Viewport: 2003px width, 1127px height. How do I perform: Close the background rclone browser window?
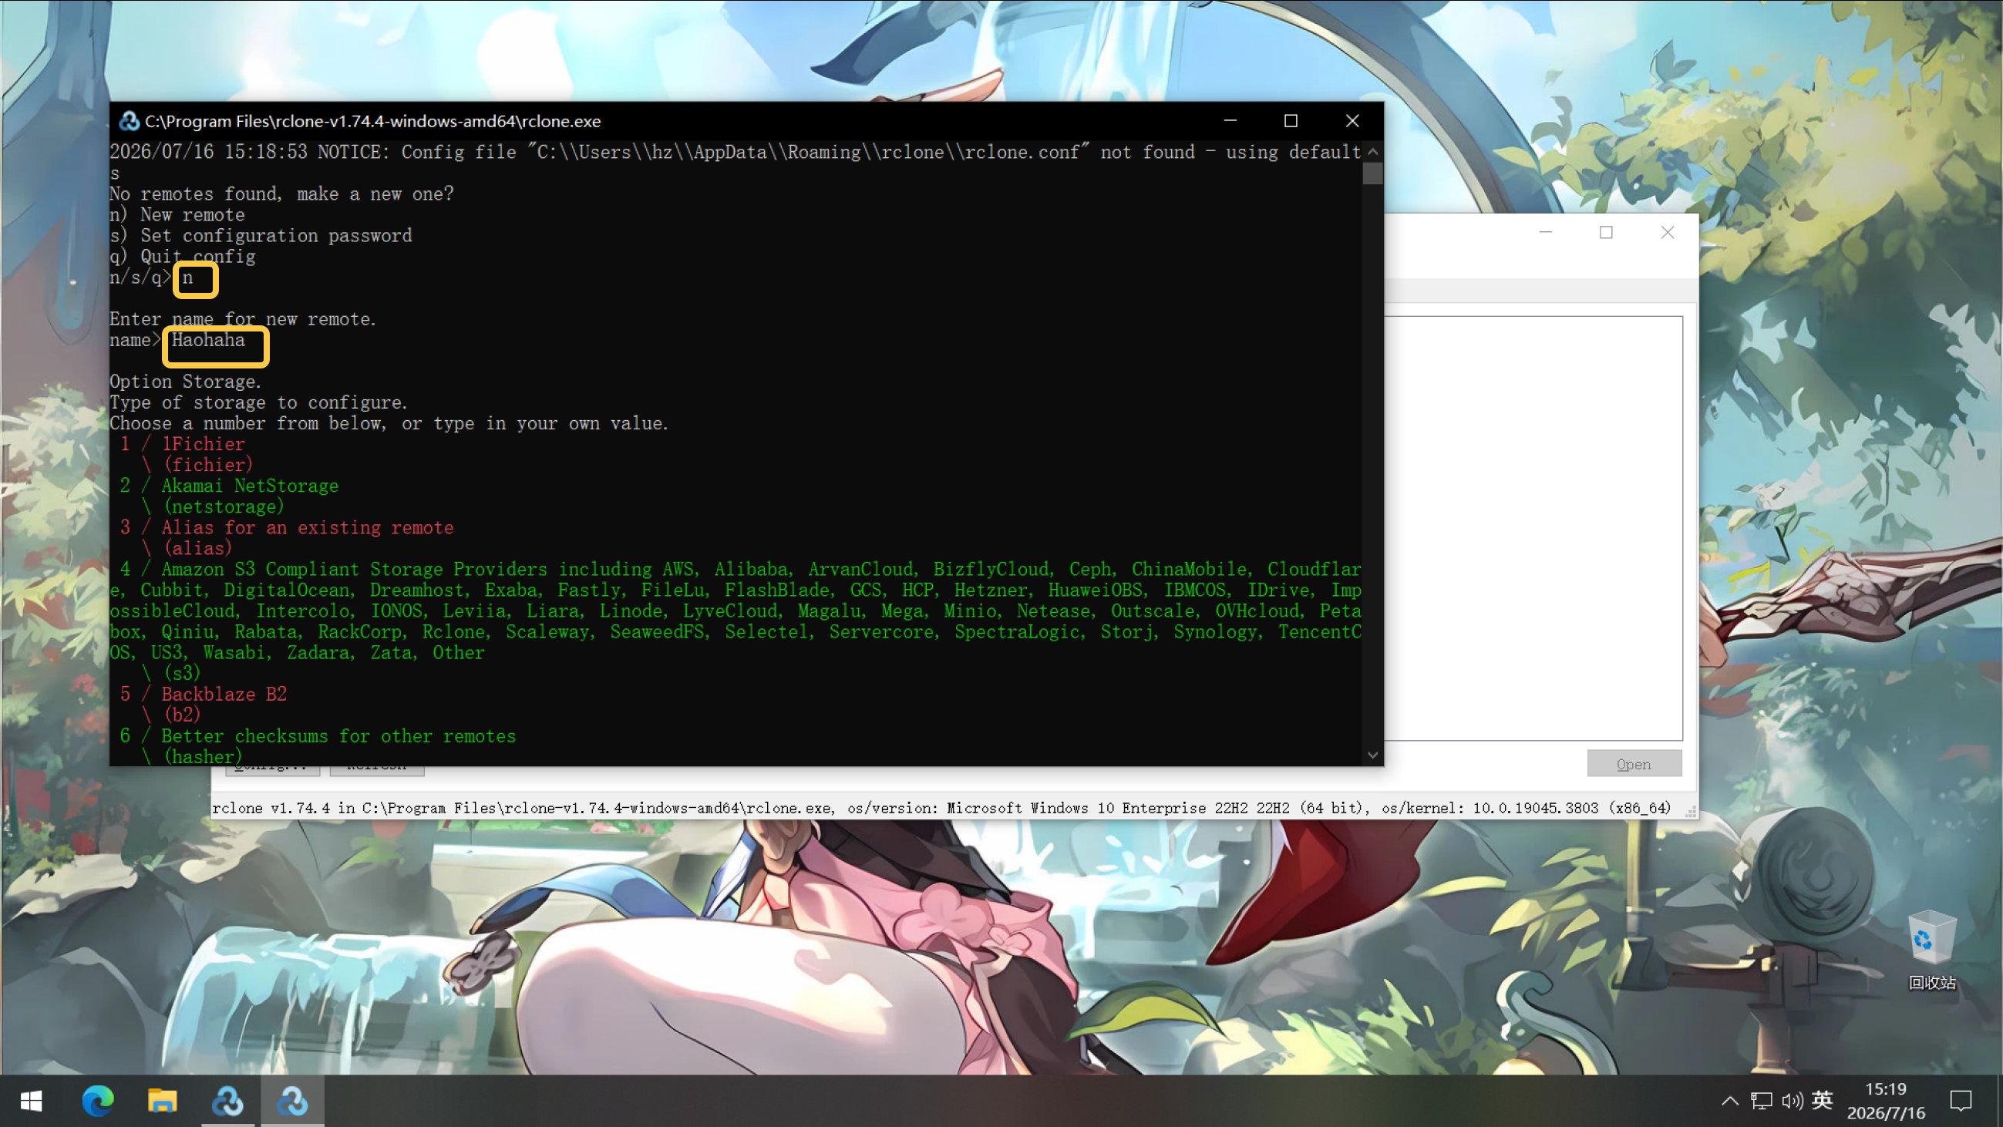1668,232
